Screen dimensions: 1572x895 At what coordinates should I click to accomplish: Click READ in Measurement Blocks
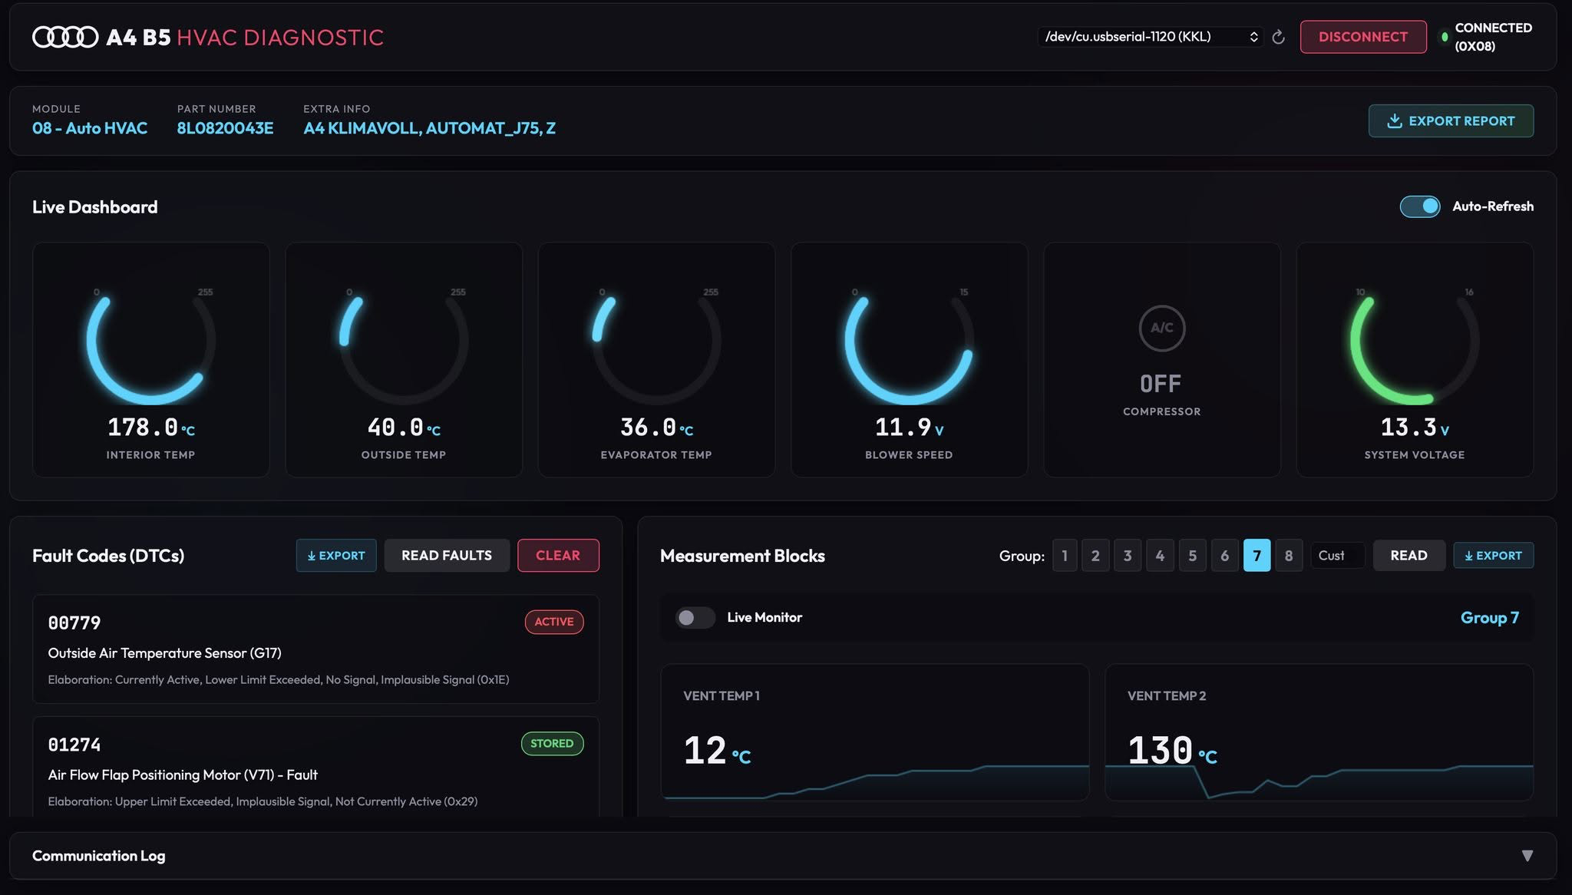click(1409, 556)
